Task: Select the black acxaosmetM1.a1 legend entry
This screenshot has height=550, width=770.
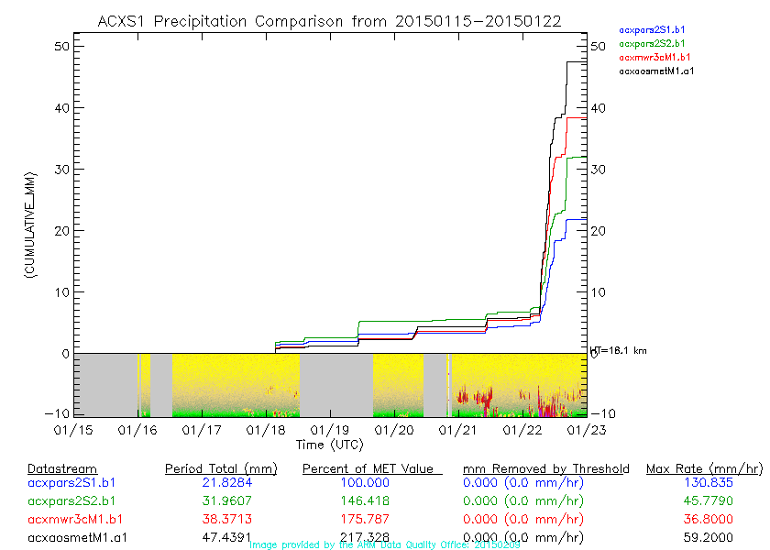Action: pyautogui.click(x=656, y=71)
